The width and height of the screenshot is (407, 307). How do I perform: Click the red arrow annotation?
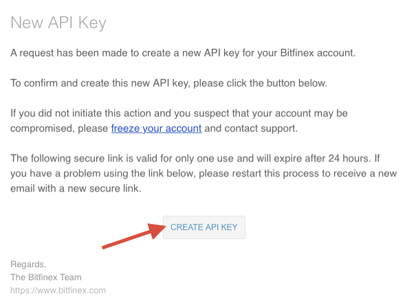pyautogui.click(x=134, y=236)
